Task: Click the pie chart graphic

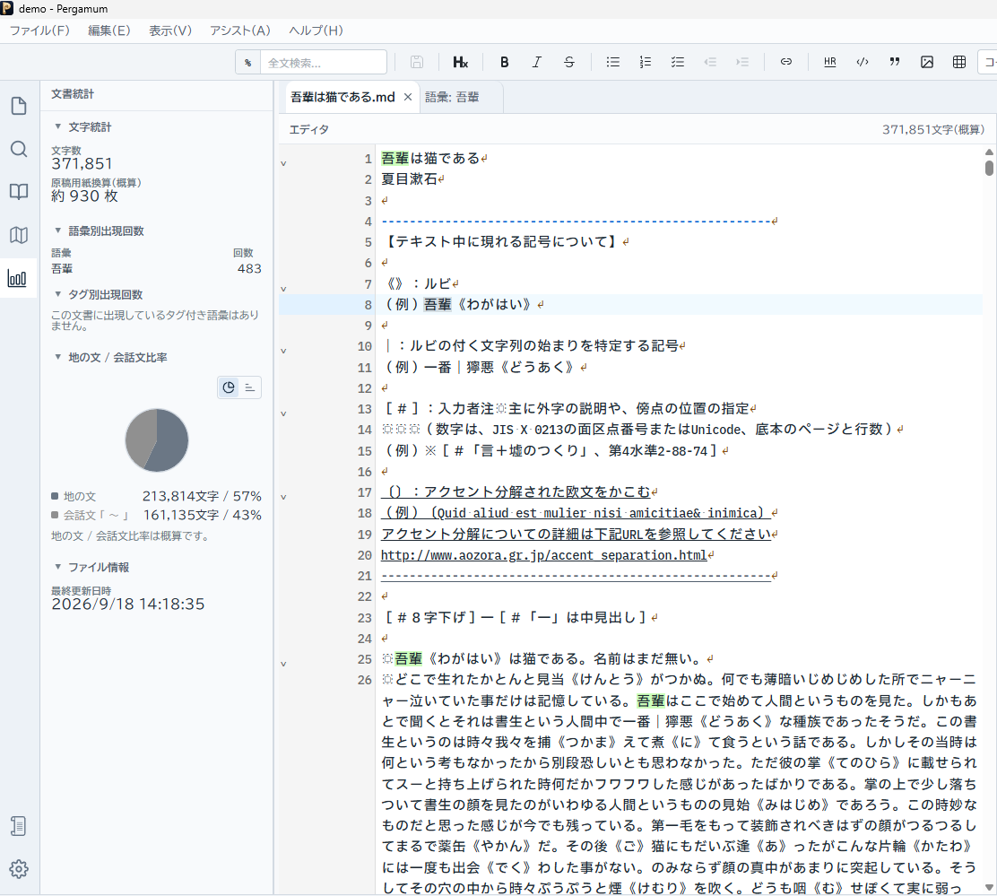Action: pyautogui.click(x=157, y=440)
